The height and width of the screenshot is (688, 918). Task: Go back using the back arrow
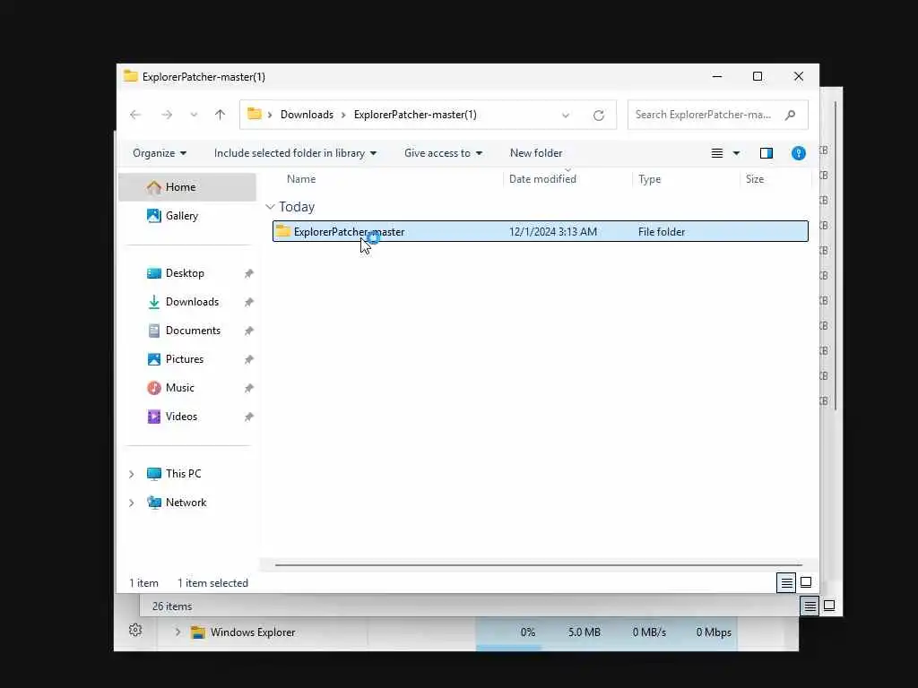[135, 115]
